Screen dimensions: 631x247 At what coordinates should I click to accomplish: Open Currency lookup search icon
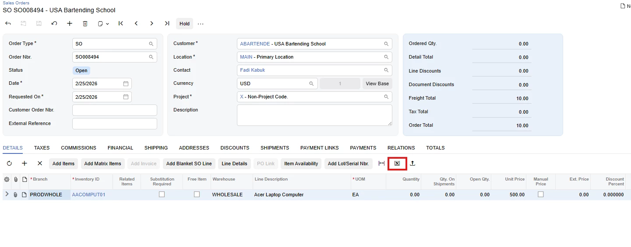coord(311,83)
